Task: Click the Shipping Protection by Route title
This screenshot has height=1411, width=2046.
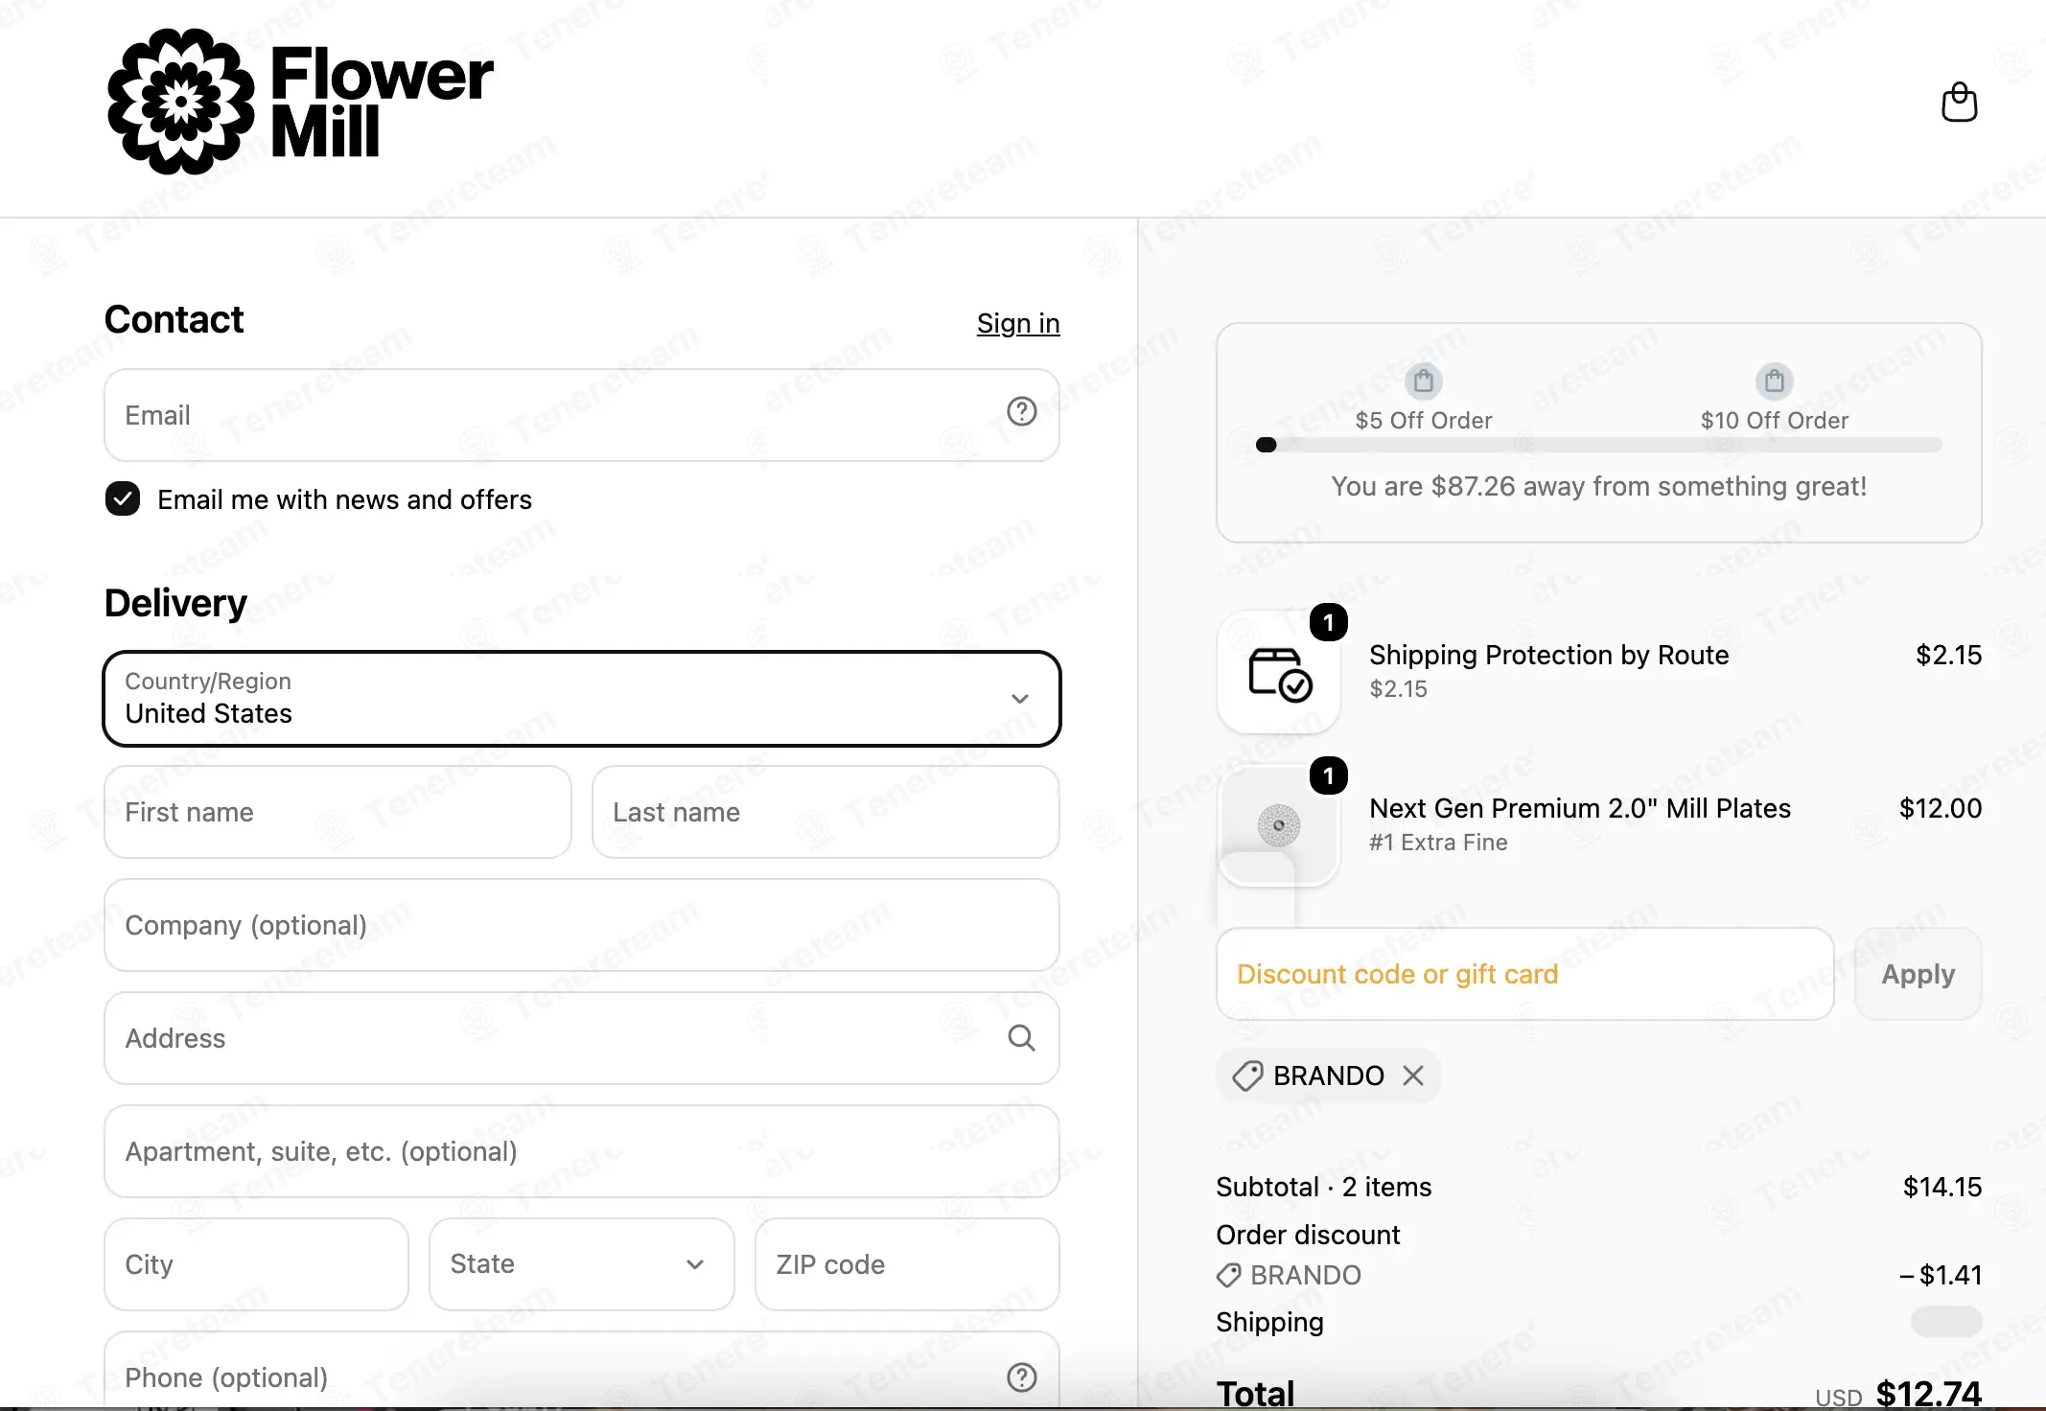Action: coord(1548,655)
